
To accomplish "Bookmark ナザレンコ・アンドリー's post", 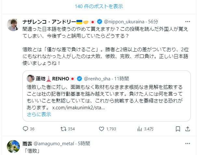I will coord(177,129).
